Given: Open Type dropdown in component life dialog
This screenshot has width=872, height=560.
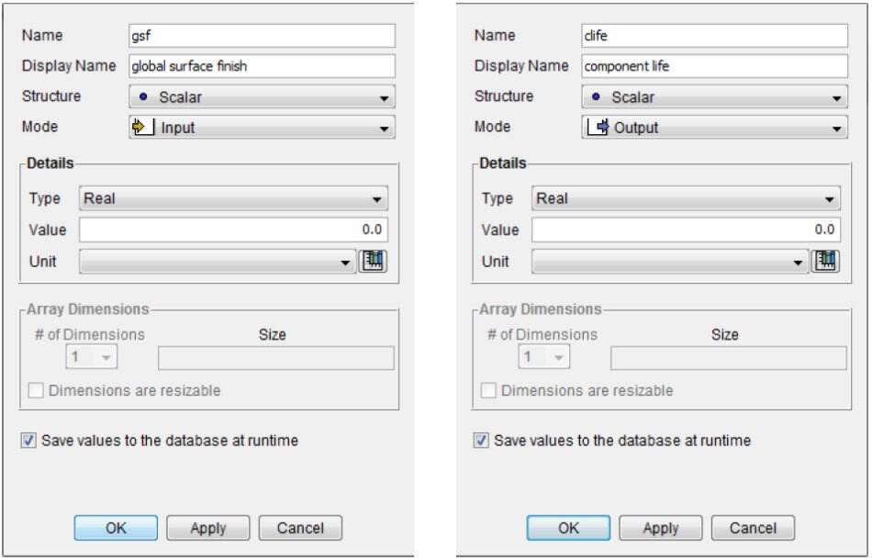Looking at the screenshot, I should [x=686, y=198].
